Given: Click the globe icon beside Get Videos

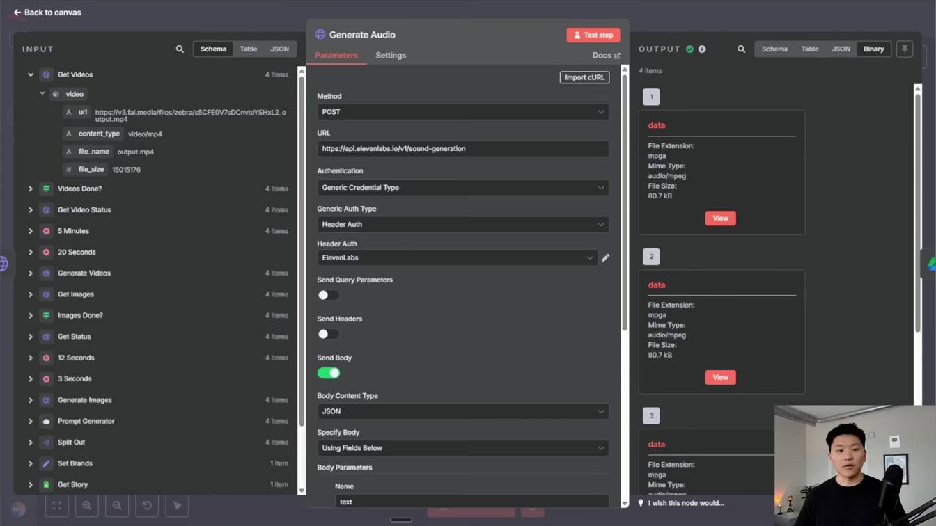Looking at the screenshot, I should [47, 74].
